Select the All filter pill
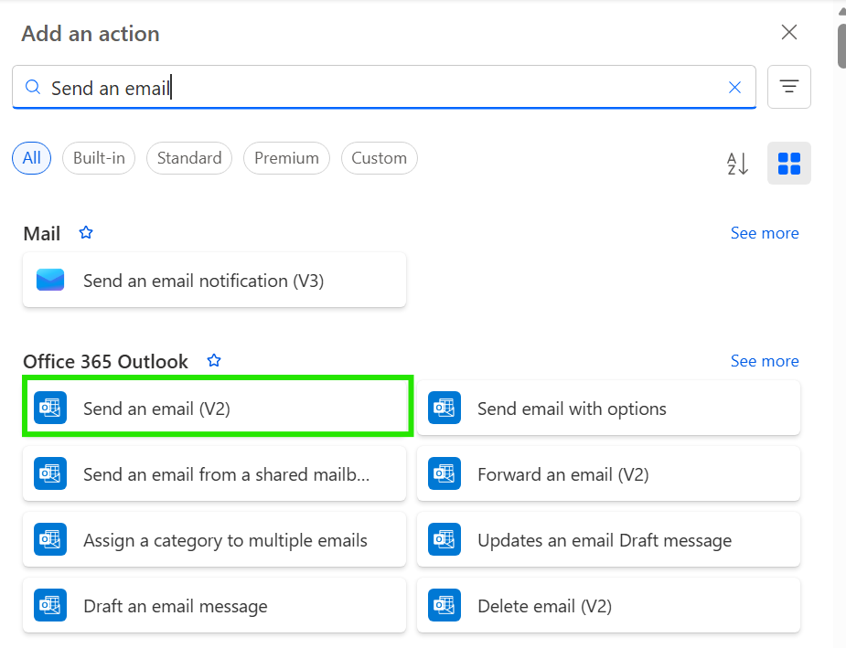The image size is (846, 648). pos(31,158)
